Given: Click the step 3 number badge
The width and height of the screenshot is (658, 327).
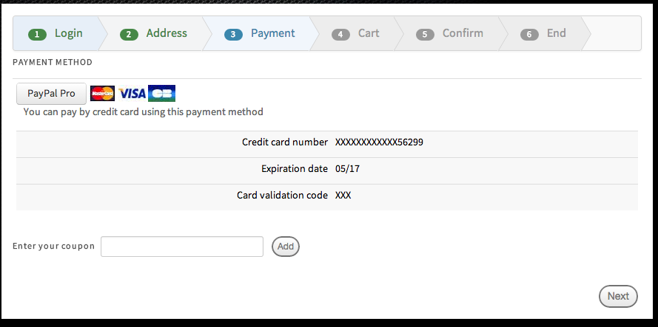Looking at the screenshot, I should [x=234, y=34].
